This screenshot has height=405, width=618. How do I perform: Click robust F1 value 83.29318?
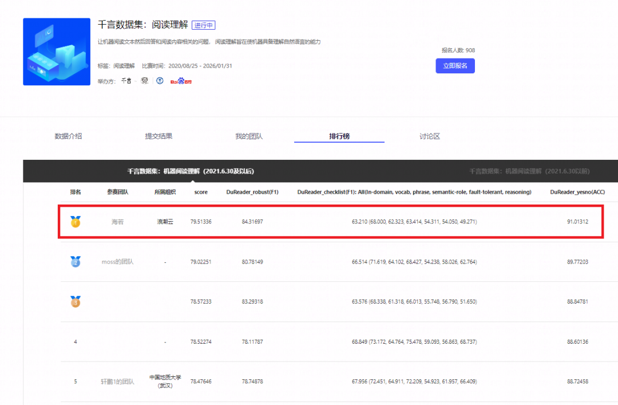click(x=252, y=301)
